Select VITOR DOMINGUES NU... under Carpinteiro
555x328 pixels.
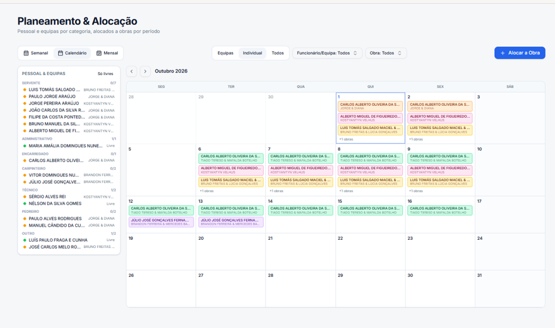tap(69, 175)
